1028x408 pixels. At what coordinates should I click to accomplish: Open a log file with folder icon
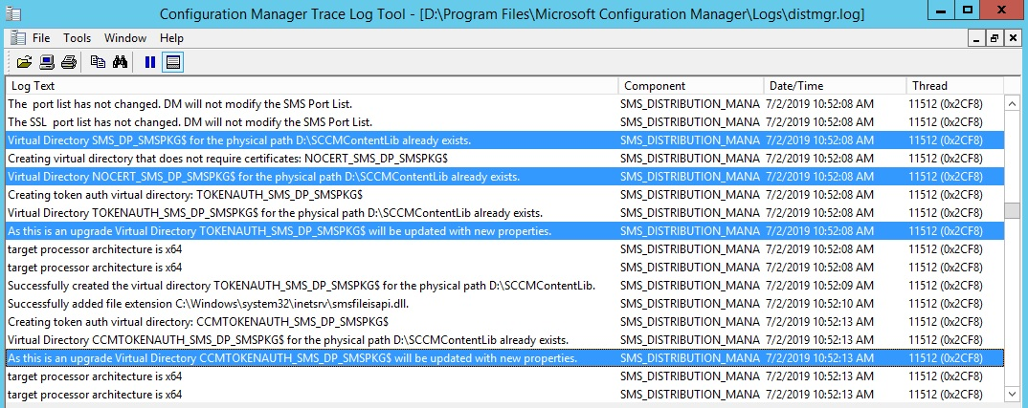point(24,62)
